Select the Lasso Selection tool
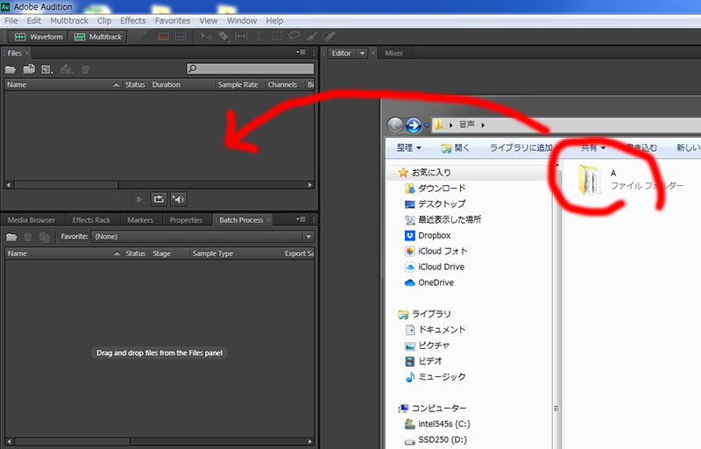The image size is (701, 449). coord(294,36)
